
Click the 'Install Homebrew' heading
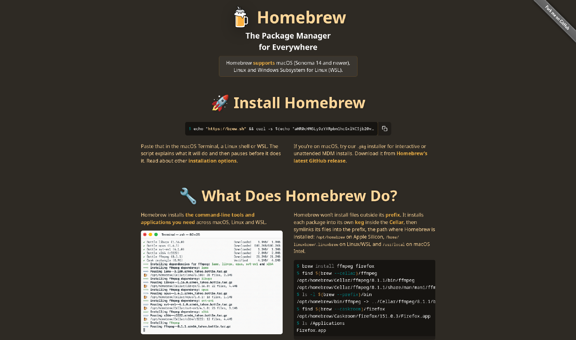pyautogui.click(x=299, y=103)
